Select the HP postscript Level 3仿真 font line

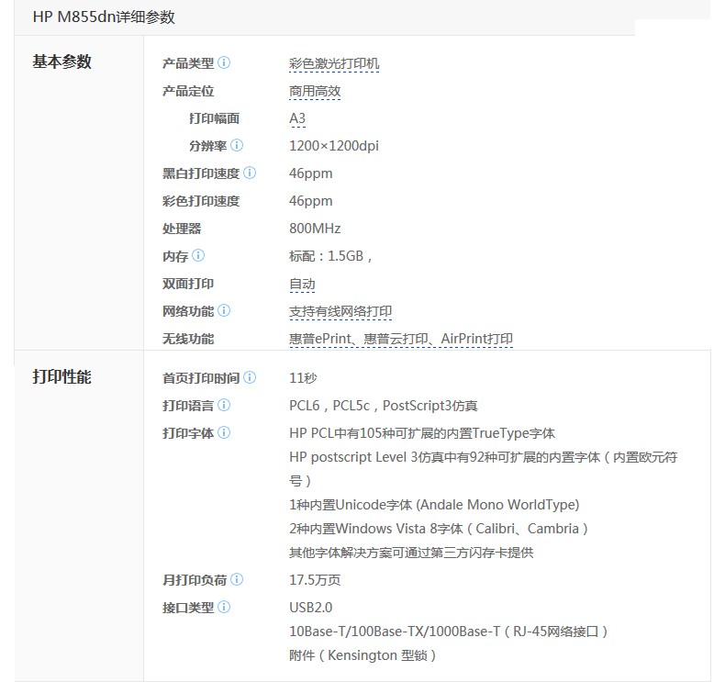coord(483,469)
